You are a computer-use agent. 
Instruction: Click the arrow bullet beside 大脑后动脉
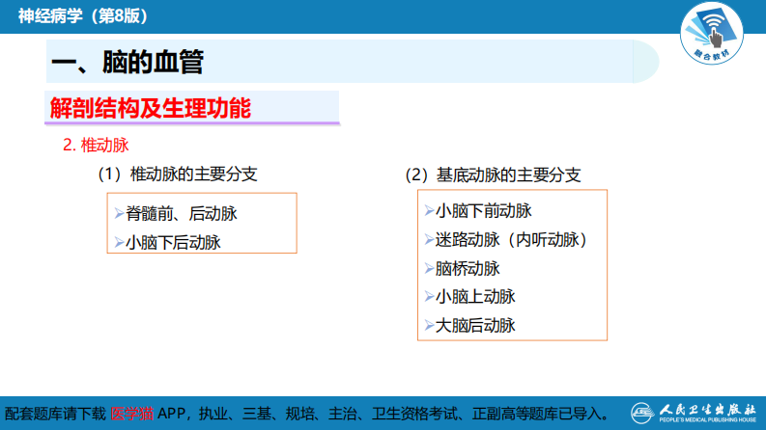point(429,325)
